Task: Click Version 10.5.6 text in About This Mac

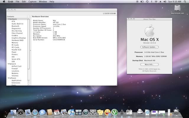Action: (149, 43)
